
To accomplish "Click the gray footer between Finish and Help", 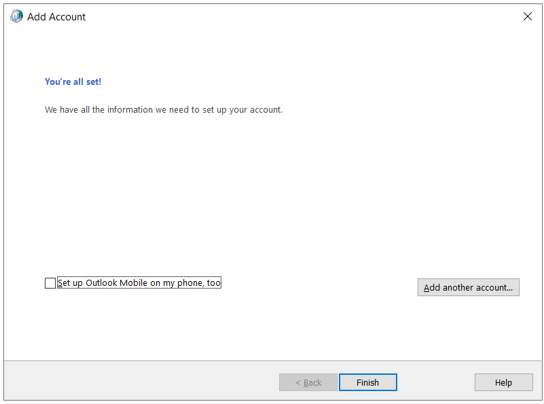I will [435, 382].
